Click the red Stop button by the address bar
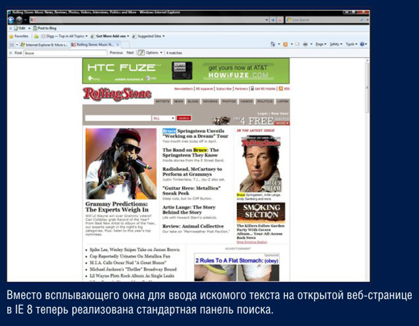 pyautogui.click(x=280, y=20)
